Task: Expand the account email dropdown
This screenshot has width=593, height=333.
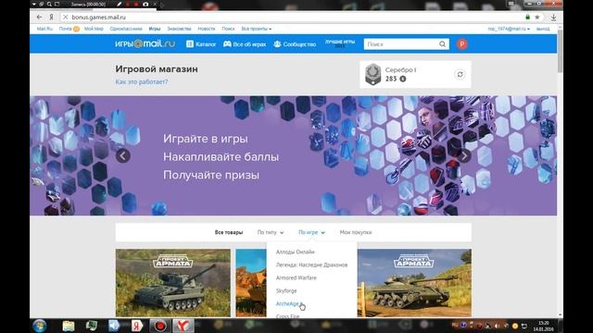Action: tap(509, 29)
